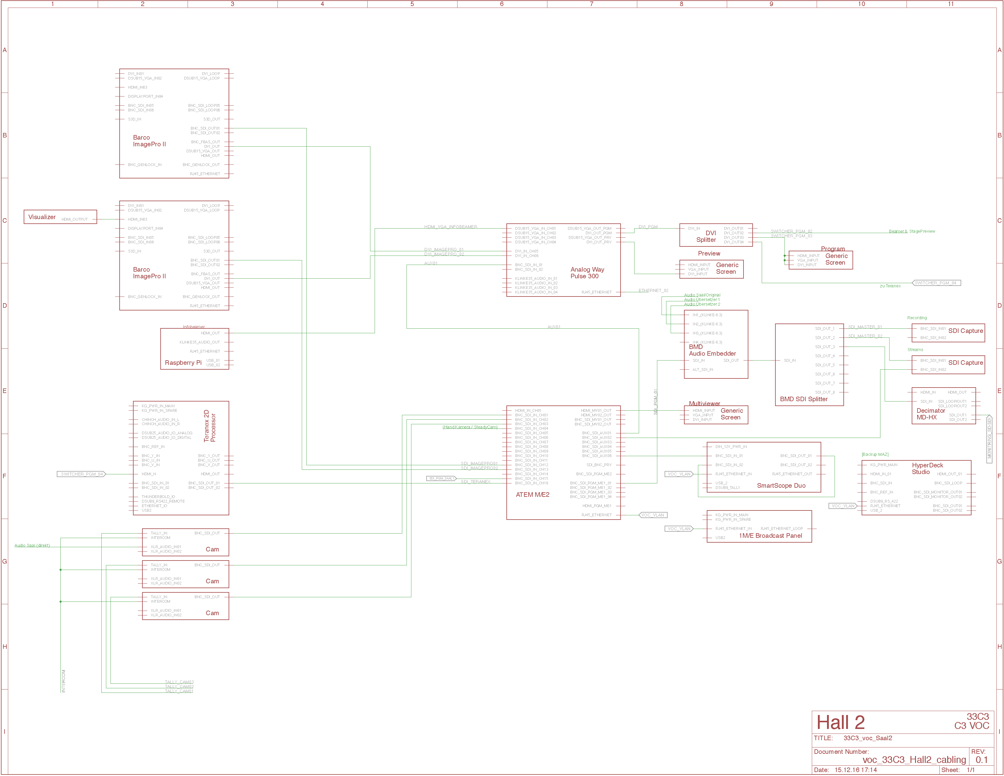This screenshot has height=776, width=1004.
Task: Select the Teranex 2D Processor label
Action: coord(209,426)
